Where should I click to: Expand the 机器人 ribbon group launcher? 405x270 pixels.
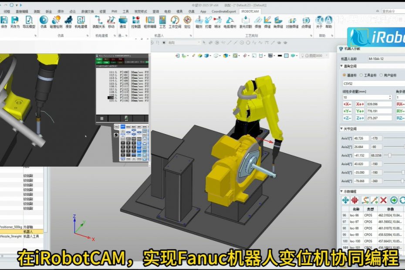click(x=191, y=36)
